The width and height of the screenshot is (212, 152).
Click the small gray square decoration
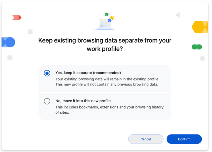pos(30,32)
